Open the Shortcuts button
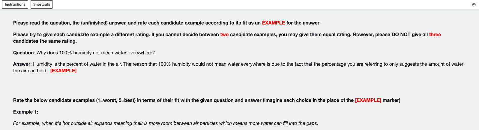The width and height of the screenshot is (479, 130). (x=42, y=4)
